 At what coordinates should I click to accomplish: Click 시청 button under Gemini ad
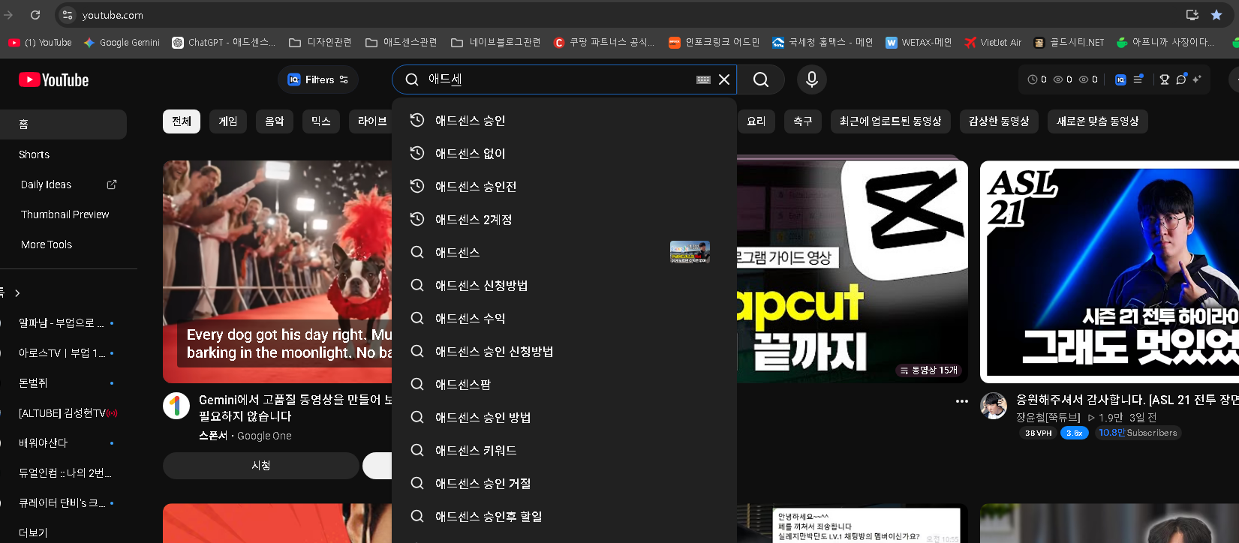(x=260, y=466)
